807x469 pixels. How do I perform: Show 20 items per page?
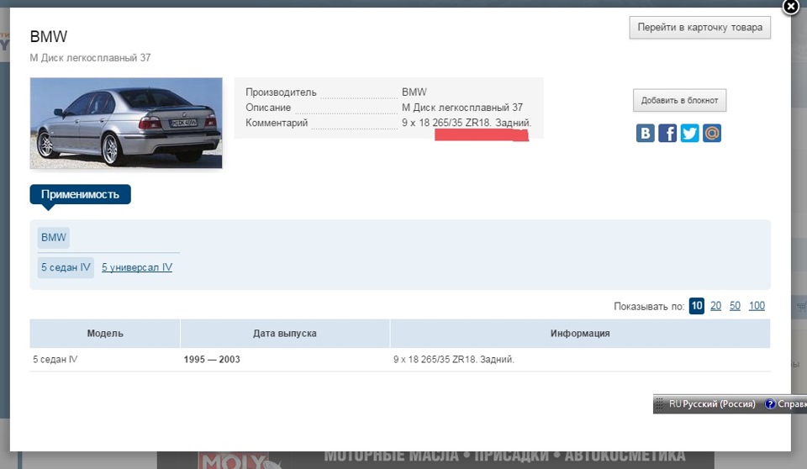click(715, 306)
